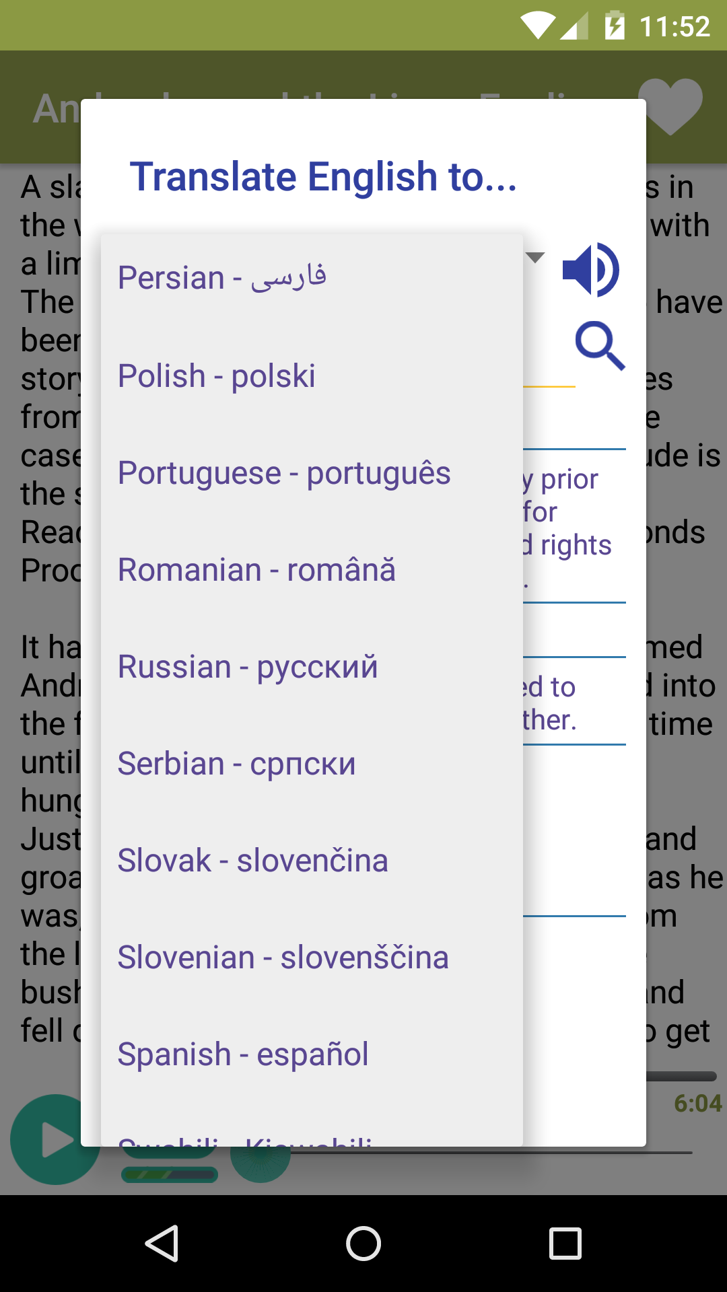
Task: Tap the Wi-Fi status icon
Action: 537,26
